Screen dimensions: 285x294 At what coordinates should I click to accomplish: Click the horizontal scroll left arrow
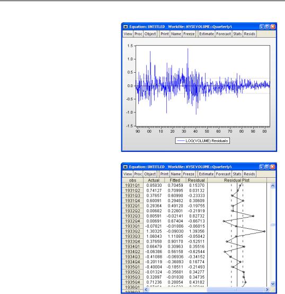tap(146, 289)
